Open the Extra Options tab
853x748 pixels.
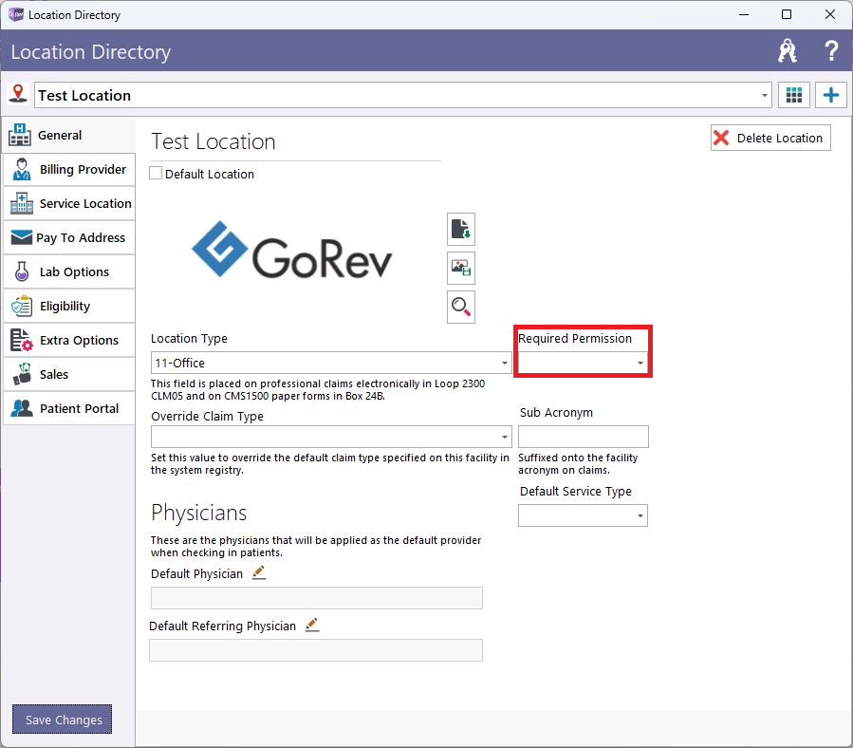point(69,340)
